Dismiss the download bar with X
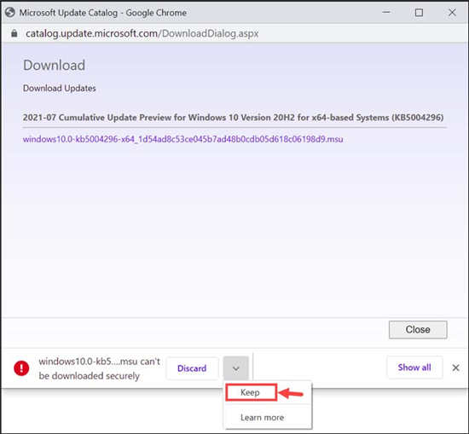The height and width of the screenshot is (434, 469). click(x=455, y=367)
